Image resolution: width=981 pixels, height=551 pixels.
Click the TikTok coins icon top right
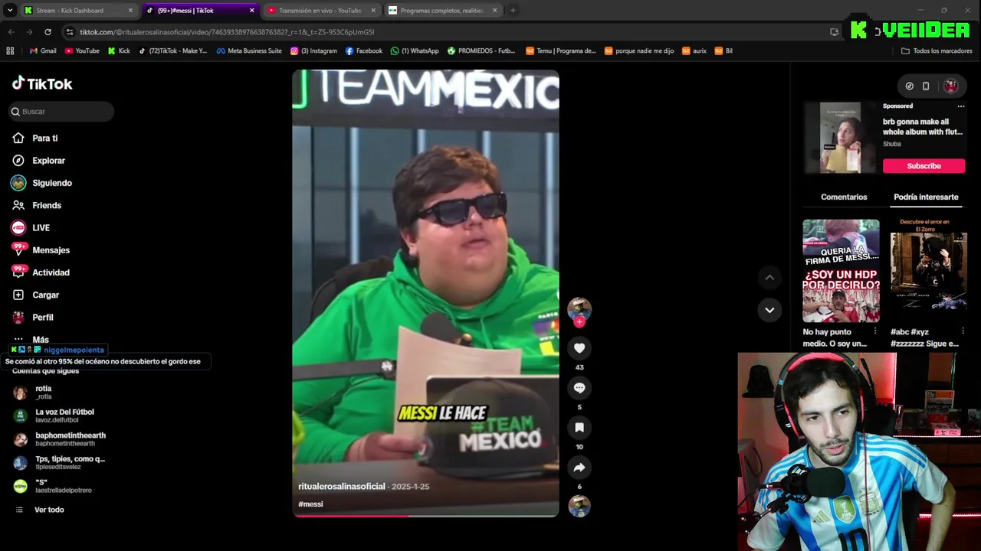click(909, 86)
